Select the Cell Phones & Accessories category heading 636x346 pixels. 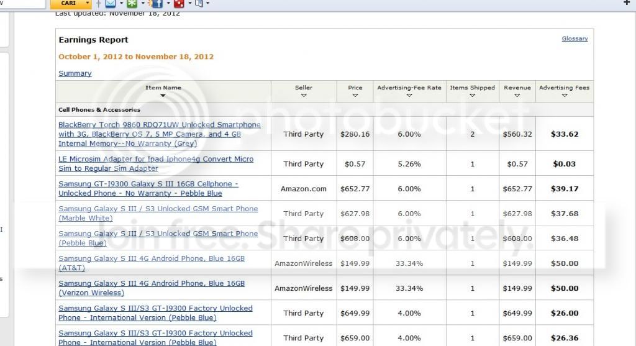coord(99,109)
